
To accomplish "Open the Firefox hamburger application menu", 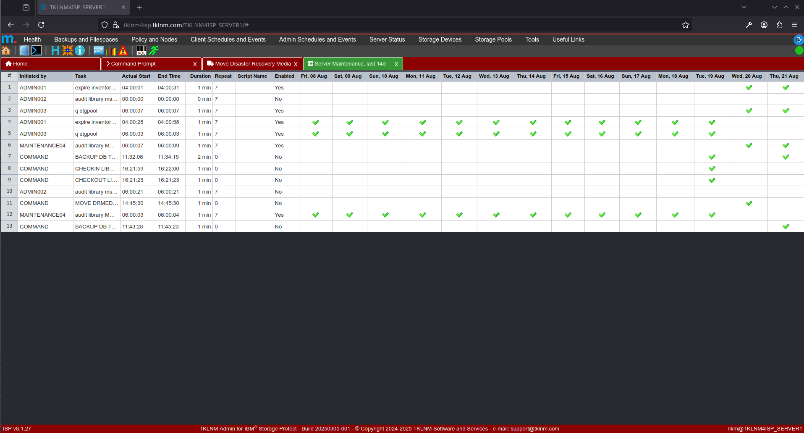I will (x=794, y=25).
